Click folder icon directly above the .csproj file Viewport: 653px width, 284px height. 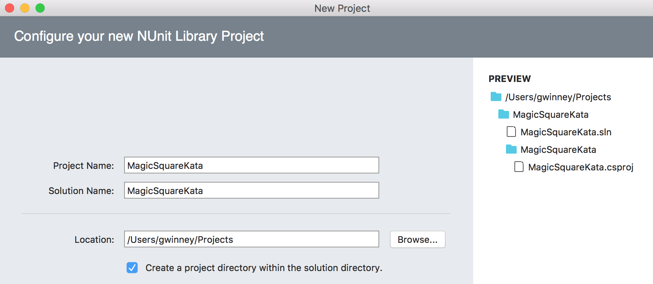[x=511, y=149]
